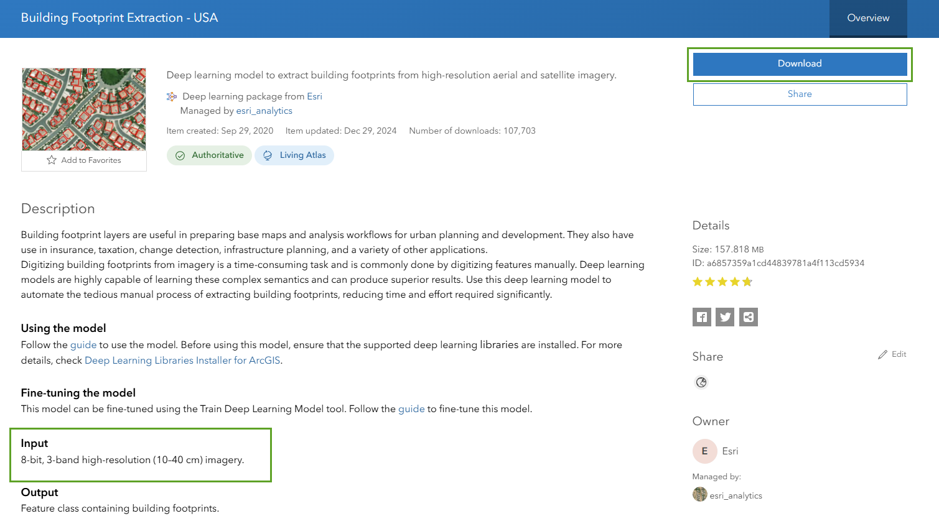Screen dimensions: 939x529
Task: Switch to the Overview tab
Action: [867, 18]
